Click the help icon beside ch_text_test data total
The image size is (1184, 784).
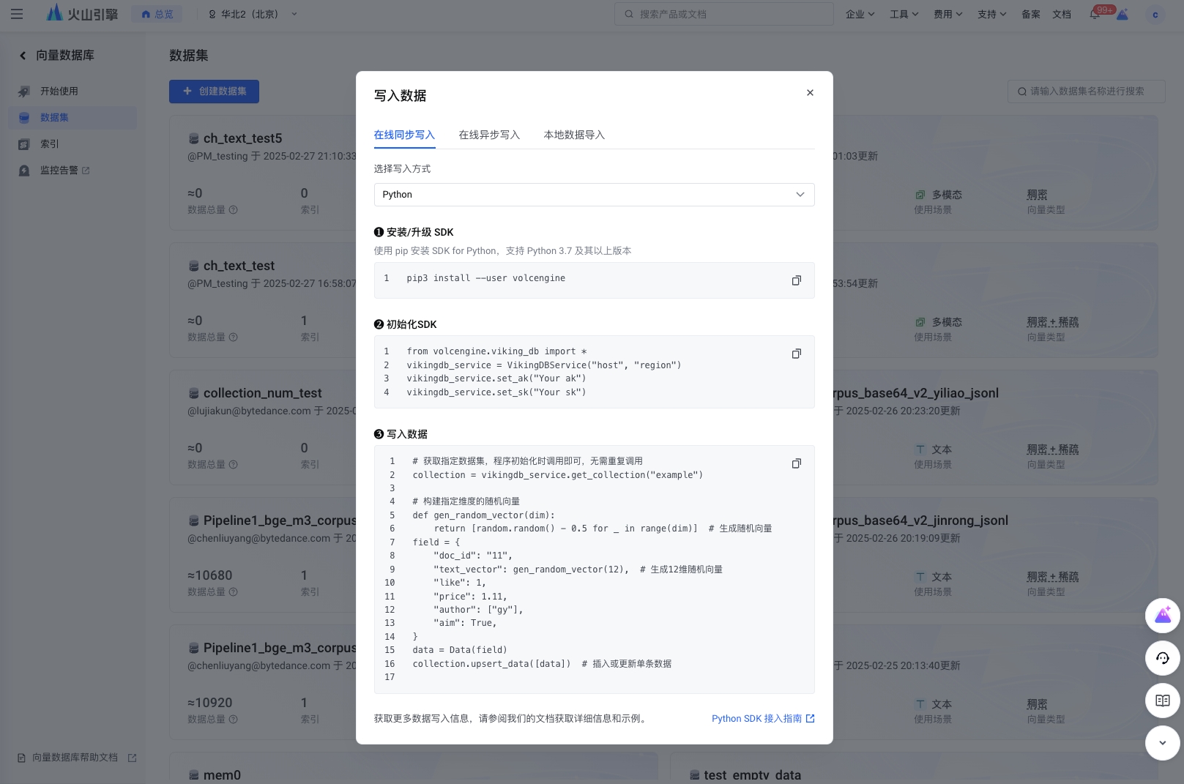[234, 337]
